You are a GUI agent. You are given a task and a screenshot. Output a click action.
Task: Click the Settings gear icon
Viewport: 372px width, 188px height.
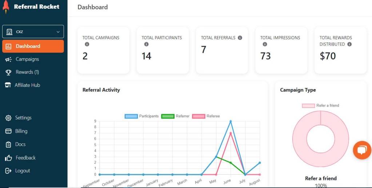[x=8, y=118]
